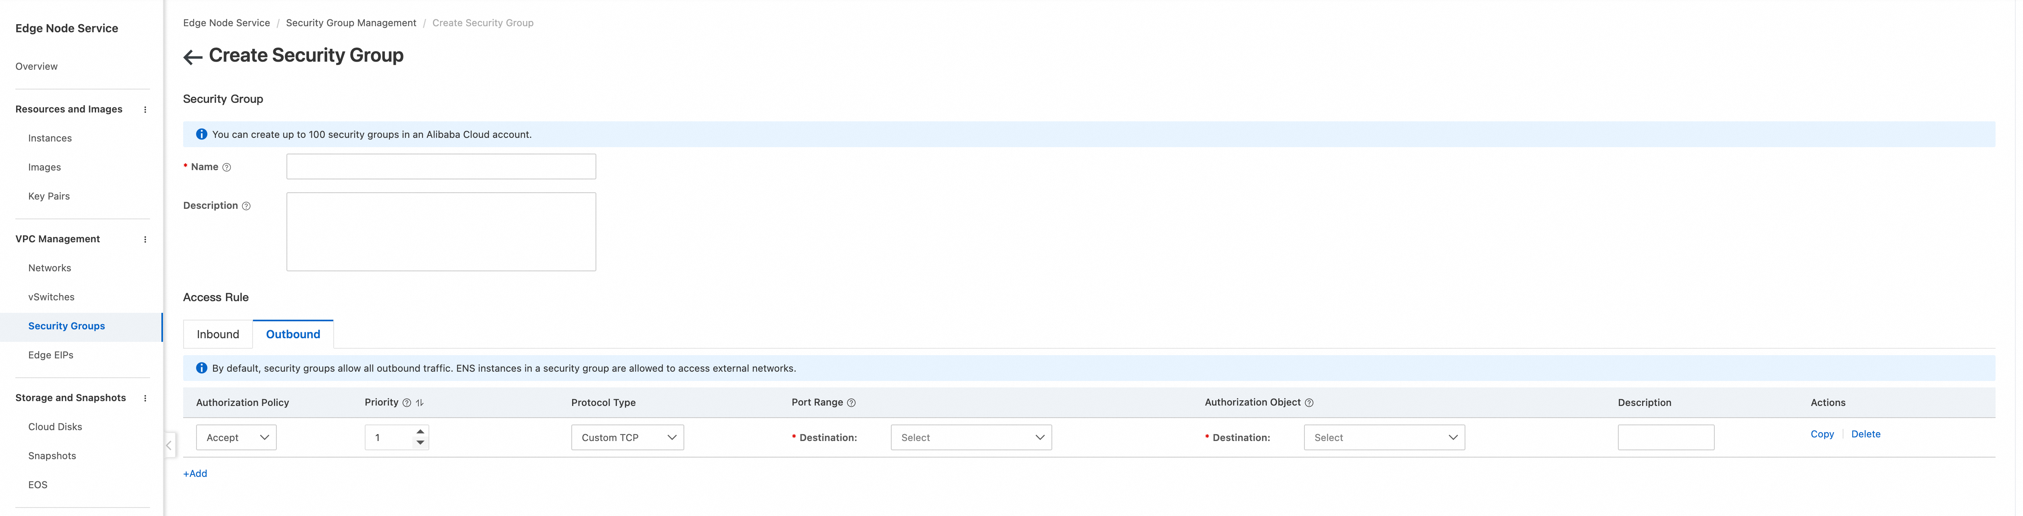Select Security Groups in the sidebar
The width and height of the screenshot is (2023, 516).
67,326
